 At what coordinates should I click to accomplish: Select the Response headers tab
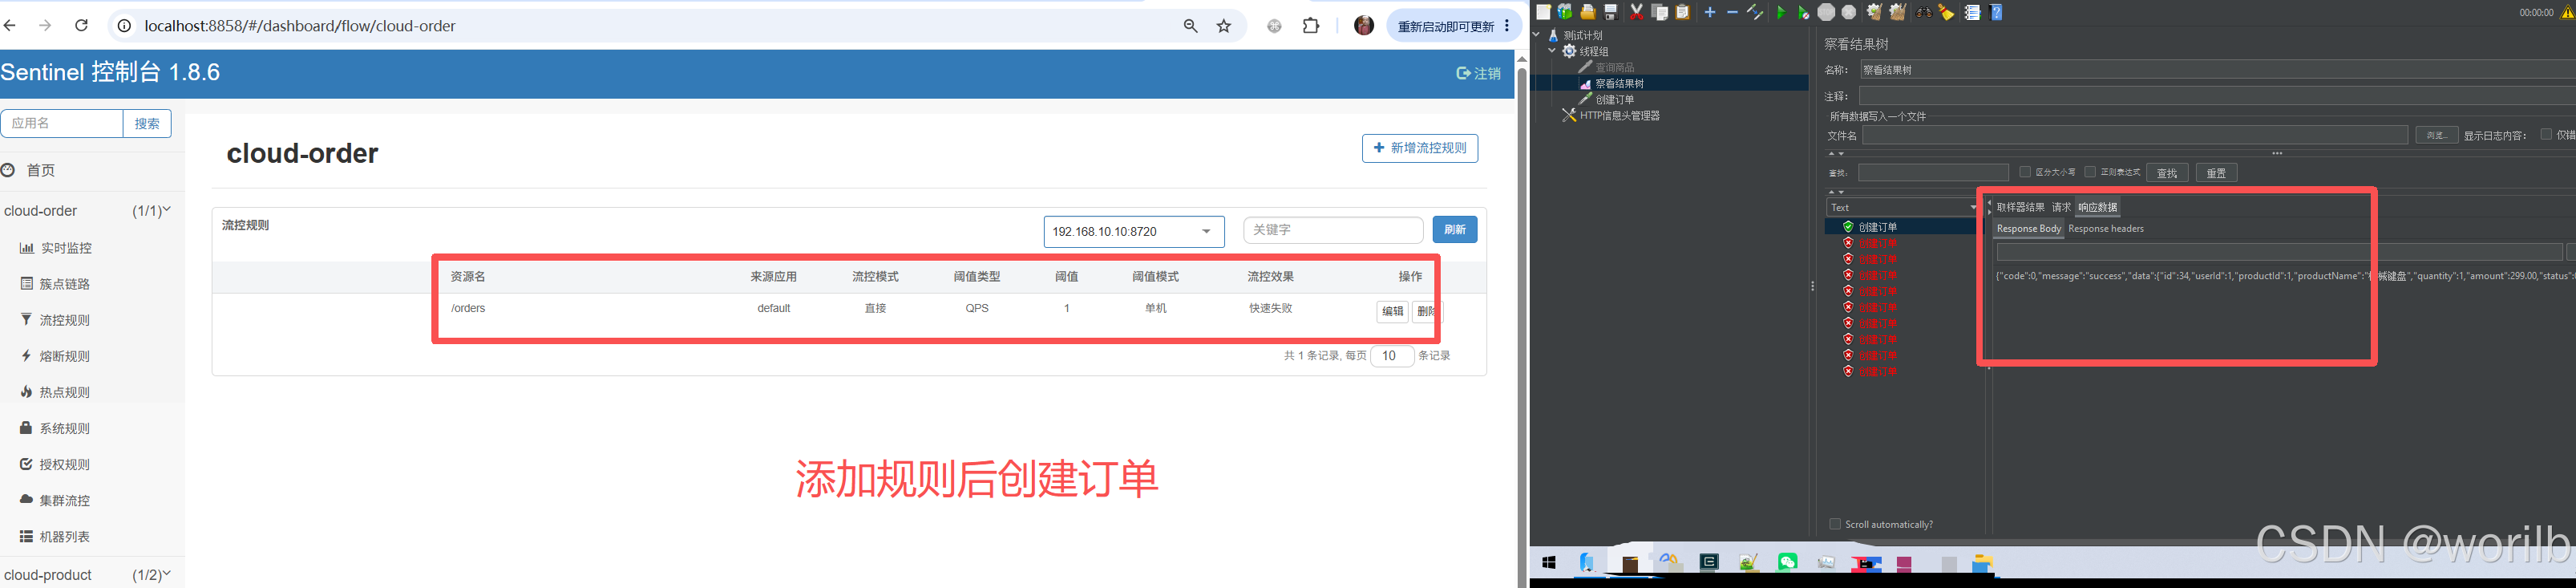pos(2106,229)
